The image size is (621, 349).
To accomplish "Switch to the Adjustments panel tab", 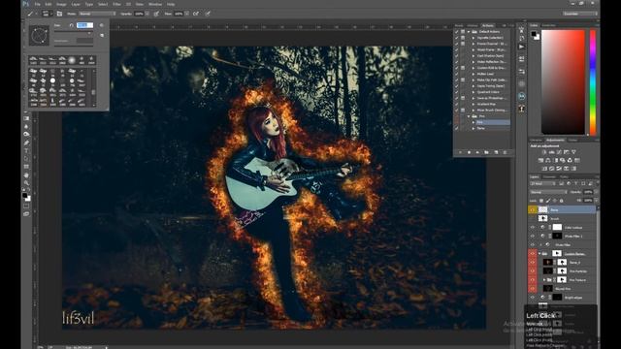I will (555, 140).
